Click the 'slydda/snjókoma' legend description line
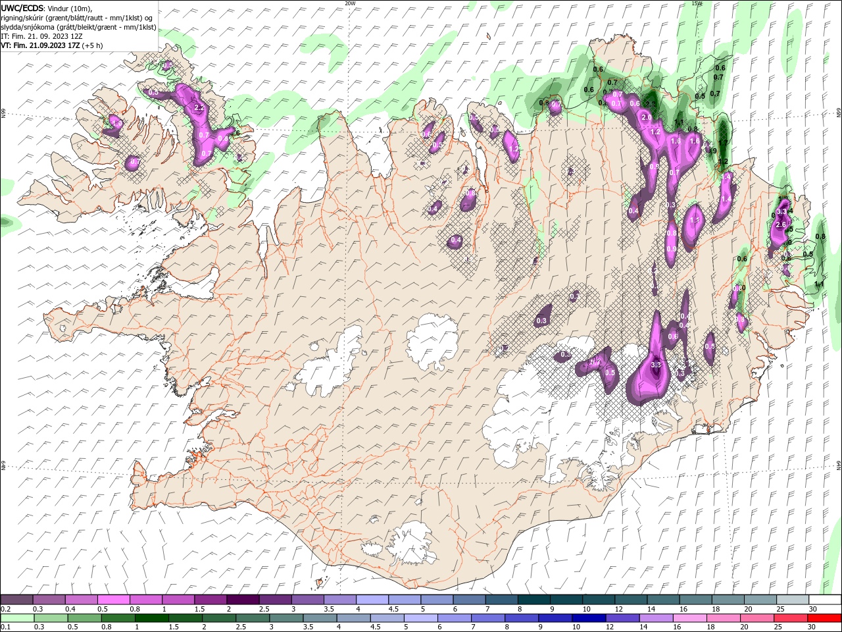The width and height of the screenshot is (842, 632). click(78, 27)
